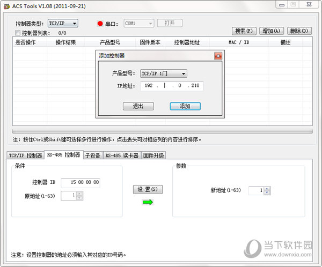Sort by the 操作结果 column header

point(65,42)
